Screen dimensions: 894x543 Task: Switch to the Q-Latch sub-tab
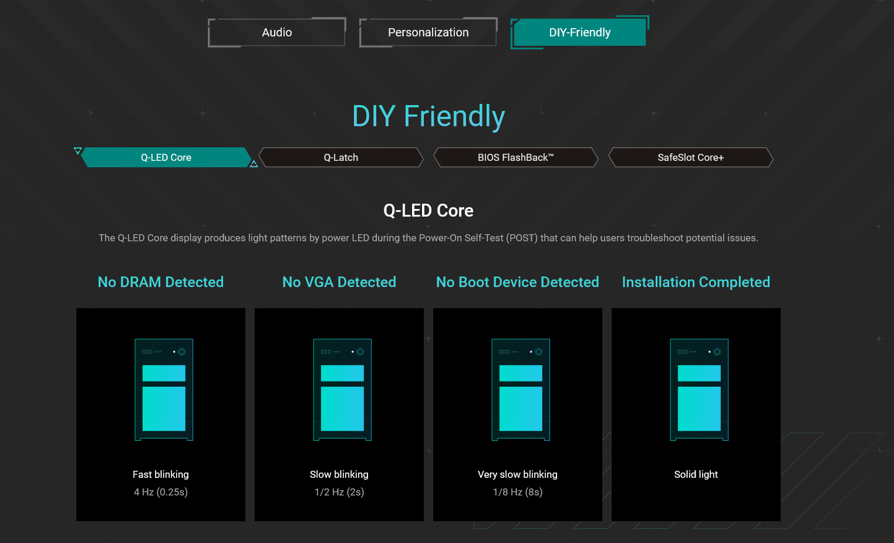pyautogui.click(x=341, y=157)
